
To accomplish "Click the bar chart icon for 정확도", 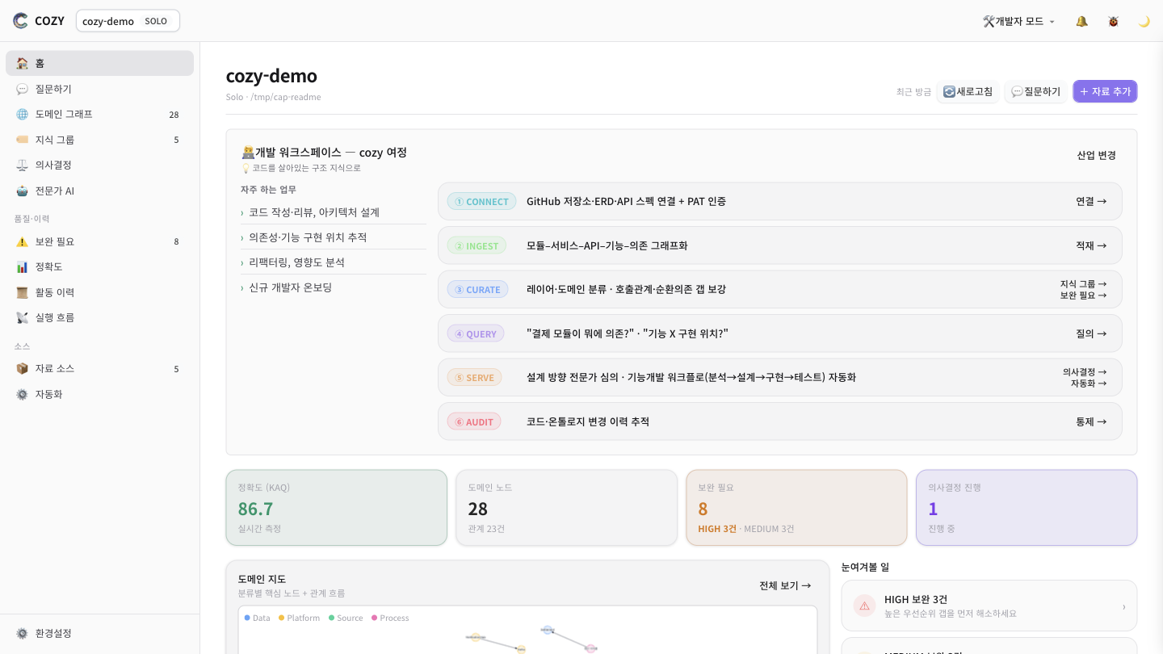I will [22, 266].
